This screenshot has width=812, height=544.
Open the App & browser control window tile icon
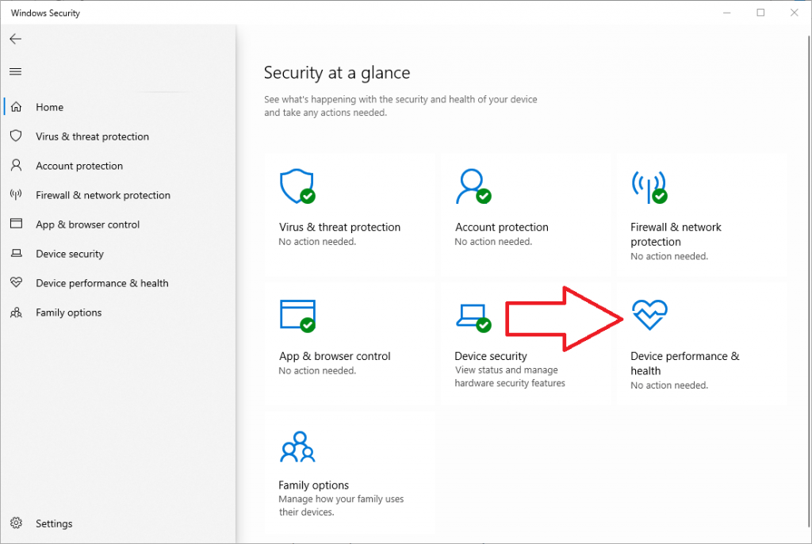(297, 316)
